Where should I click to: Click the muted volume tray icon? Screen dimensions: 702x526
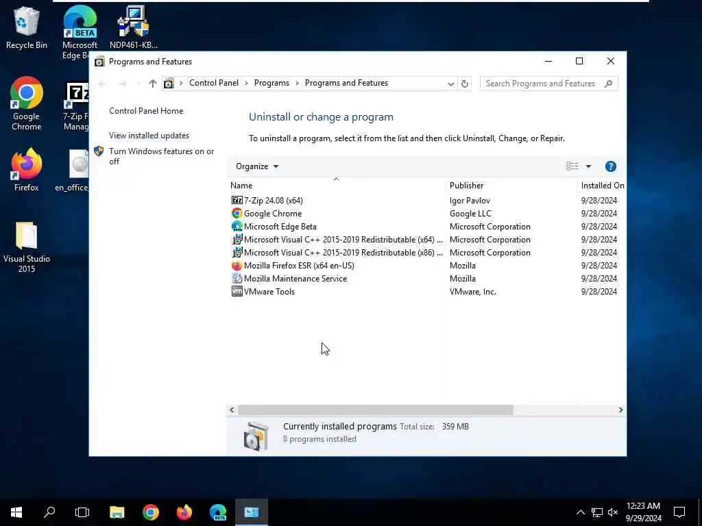pyautogui.click(x=613, y=512)
